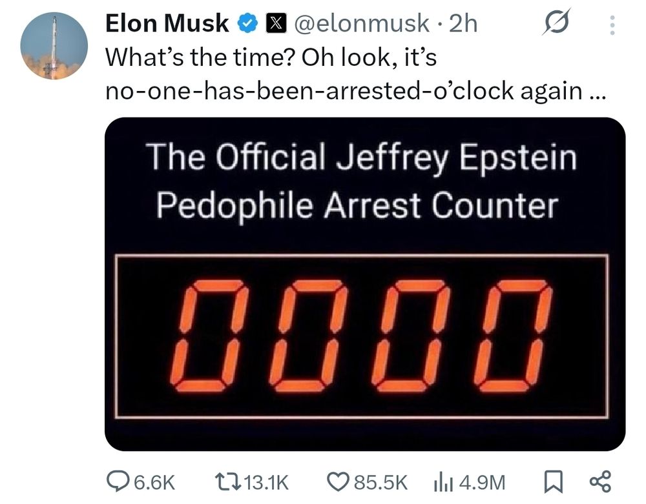The height and width of the screenshot is (504, 646).
Task: Click the X affiliate badge icon
Action: pyautogui.click(x=273, y=24)
